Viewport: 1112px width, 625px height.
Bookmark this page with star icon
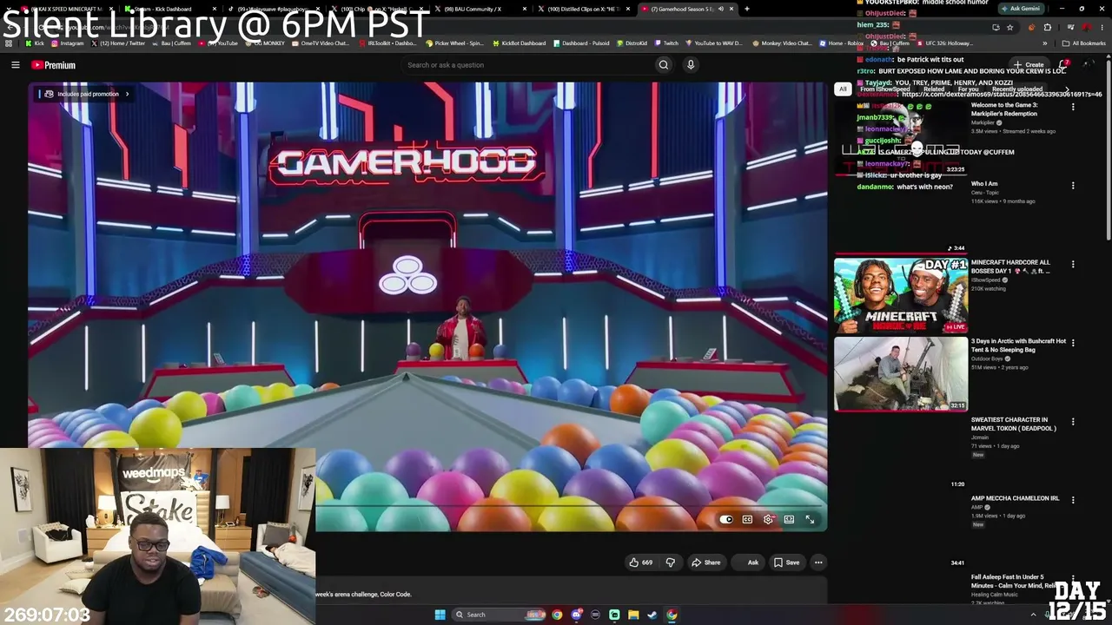1009,27
